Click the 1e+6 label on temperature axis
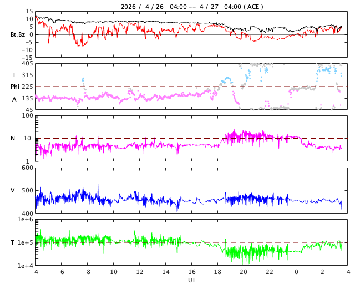The image size is (355, 284). [26, 219]
